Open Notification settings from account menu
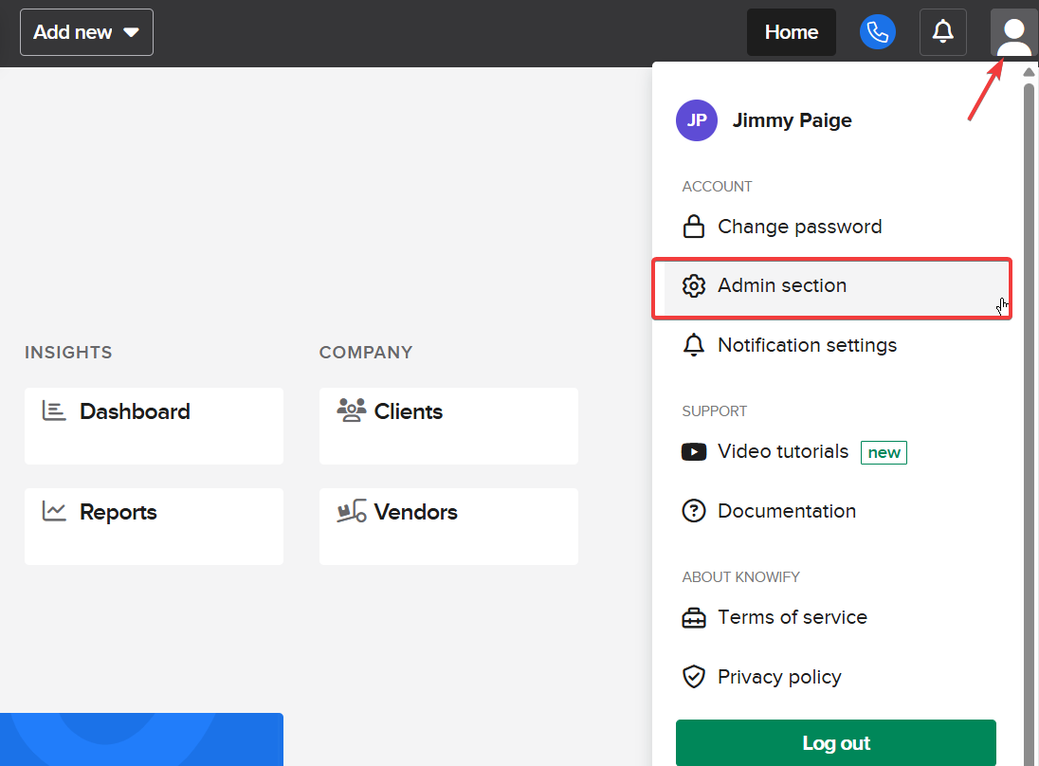This screenshot has width=1039, height=766. [807, 345]
